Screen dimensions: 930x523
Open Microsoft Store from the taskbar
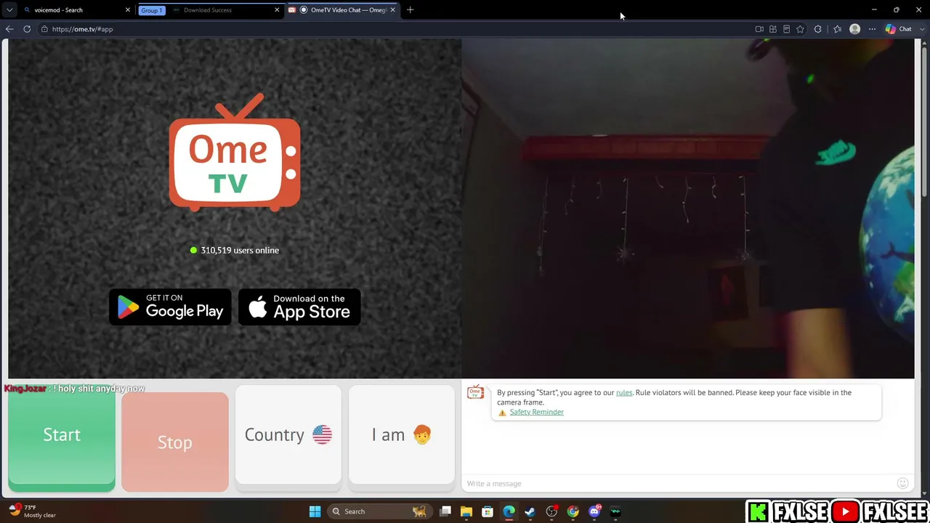(488, 511)
